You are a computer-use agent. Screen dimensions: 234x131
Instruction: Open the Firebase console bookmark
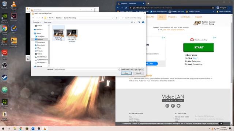[193, 12]
